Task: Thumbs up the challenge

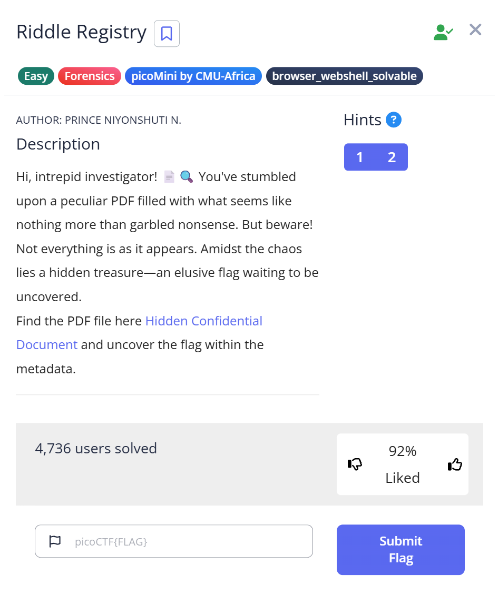Action: tap(455, 464)
